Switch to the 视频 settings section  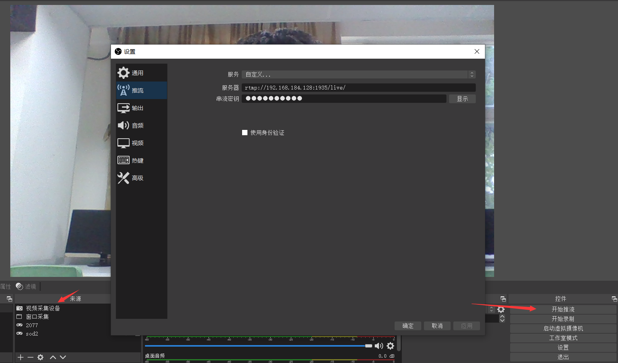click(x=137, y=143)
